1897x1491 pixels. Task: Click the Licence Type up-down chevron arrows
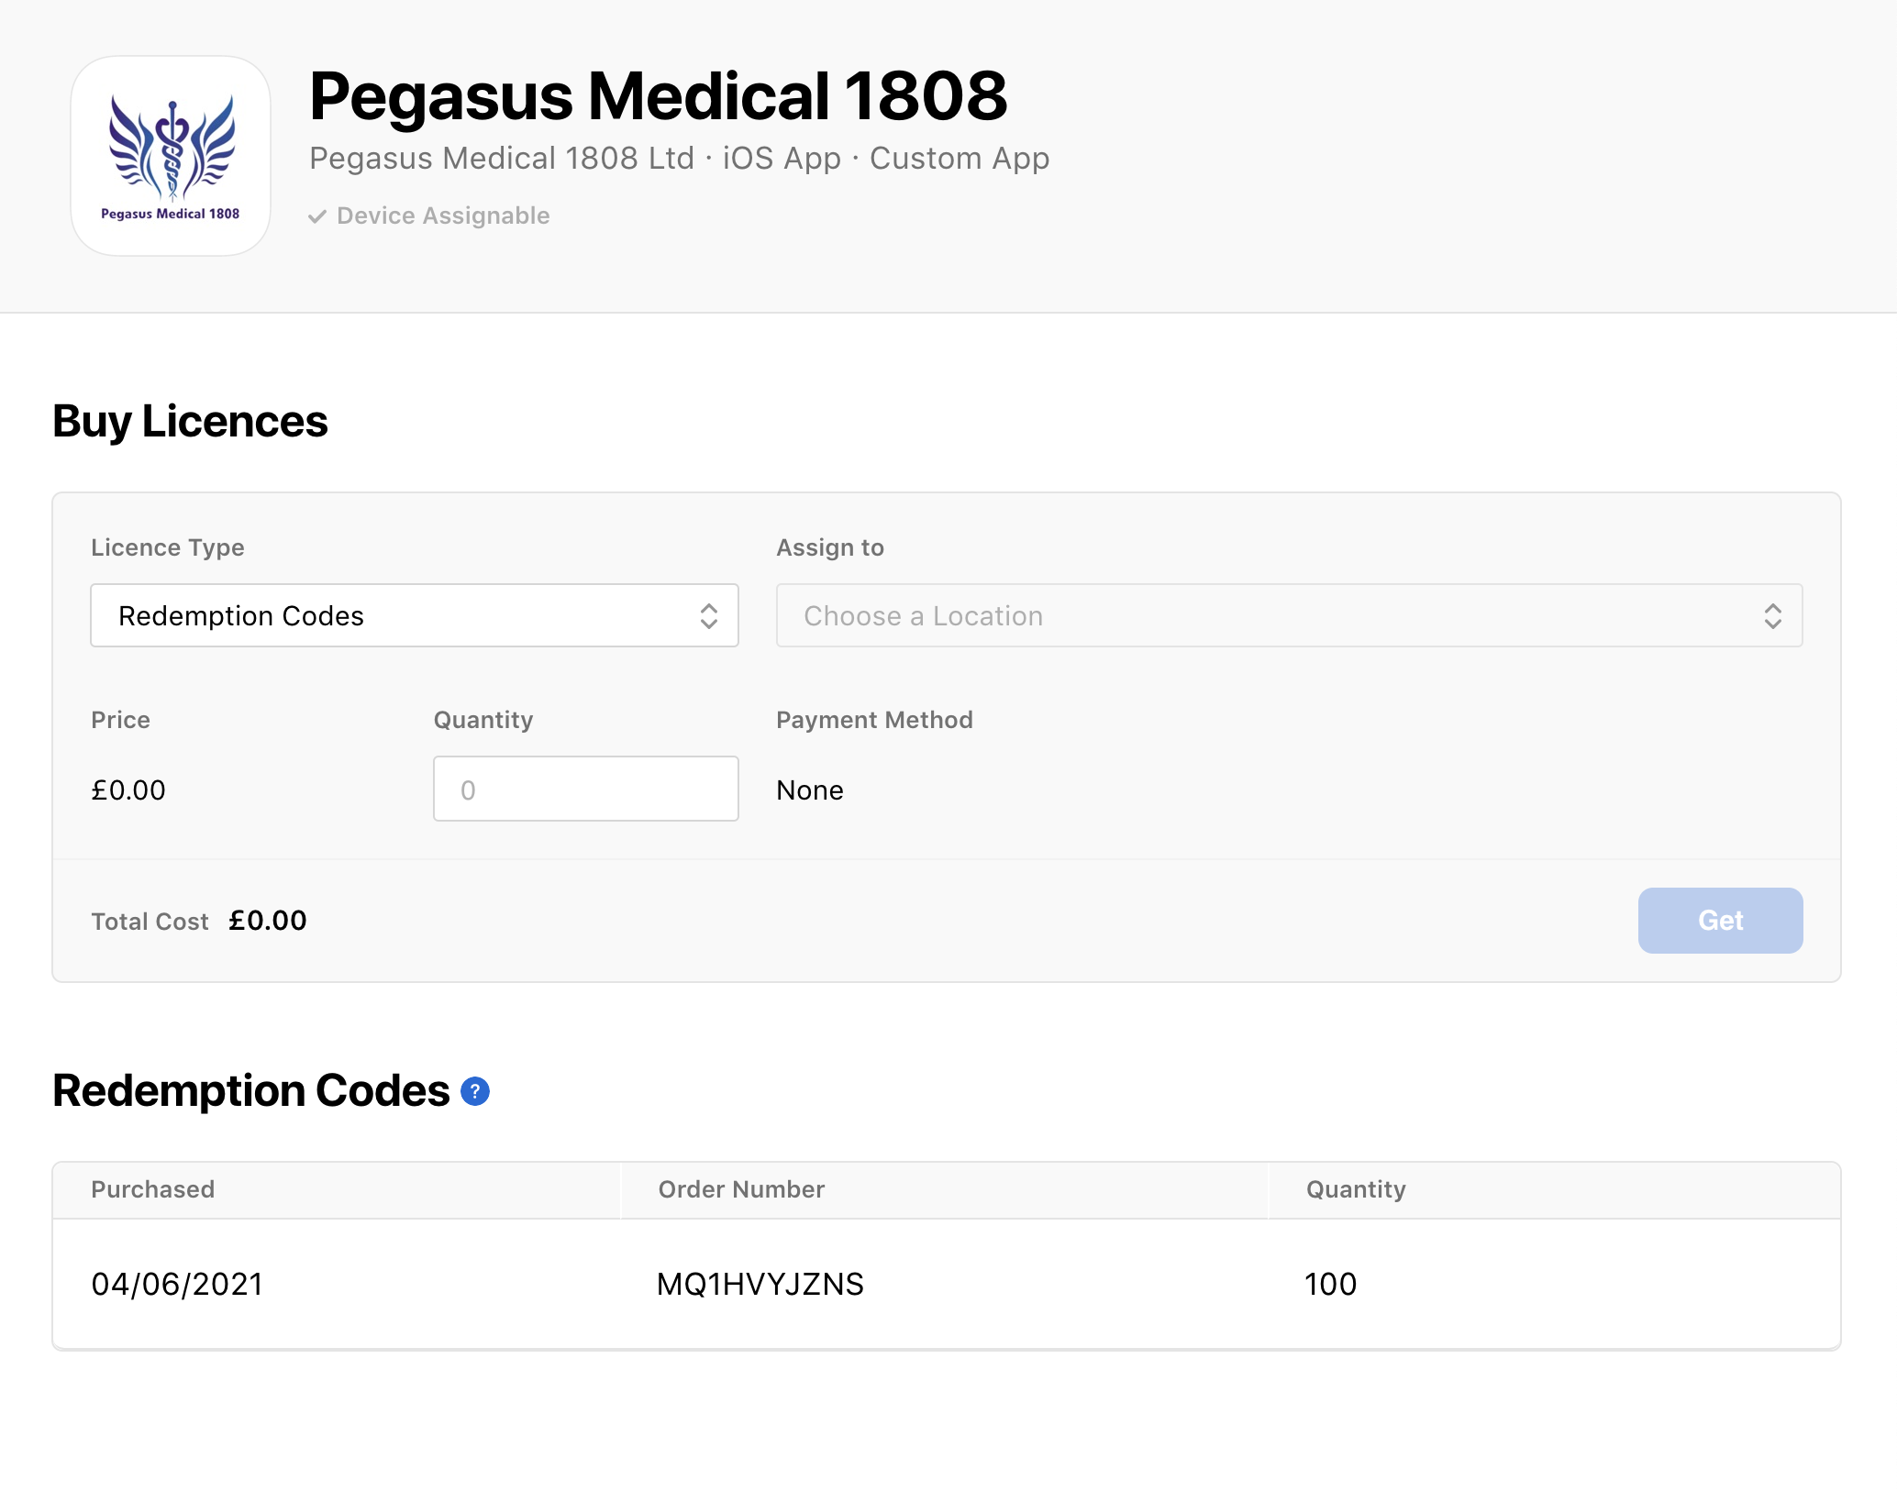[x=708, y=615]
